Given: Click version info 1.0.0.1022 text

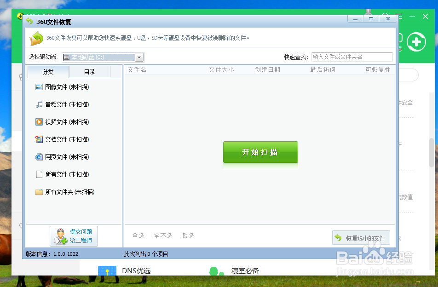Looking at the screenshot, I should tap(52, 254).
